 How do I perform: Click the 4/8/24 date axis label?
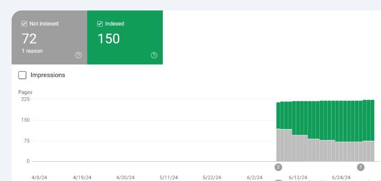pos(39,177)
